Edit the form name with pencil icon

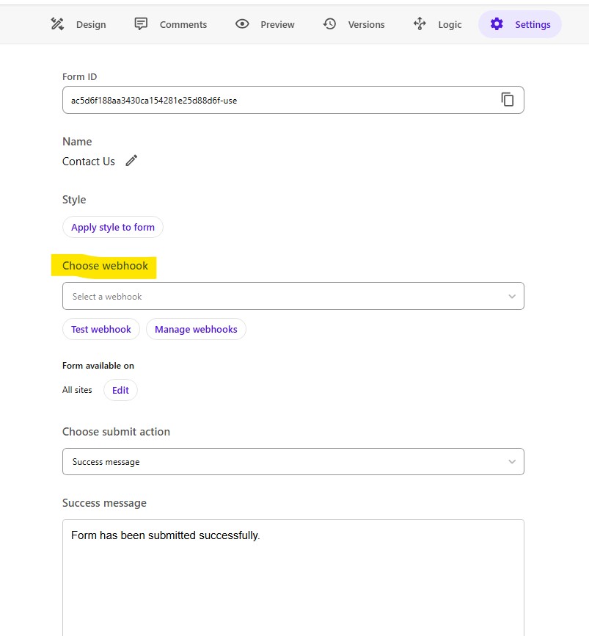(x=131, y=161)
